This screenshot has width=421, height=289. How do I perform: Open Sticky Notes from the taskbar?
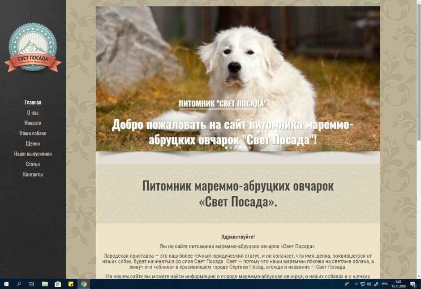click(70, 284)
